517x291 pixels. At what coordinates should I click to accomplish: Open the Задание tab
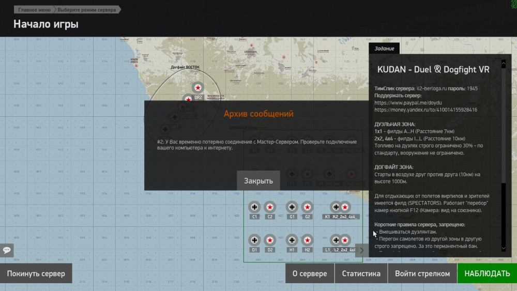tap(384, 49)
